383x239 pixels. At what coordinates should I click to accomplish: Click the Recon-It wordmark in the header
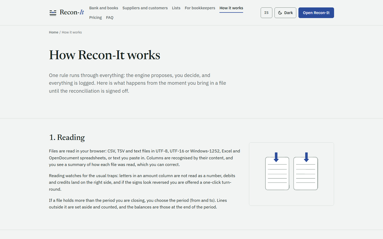(x=72, y=12)
